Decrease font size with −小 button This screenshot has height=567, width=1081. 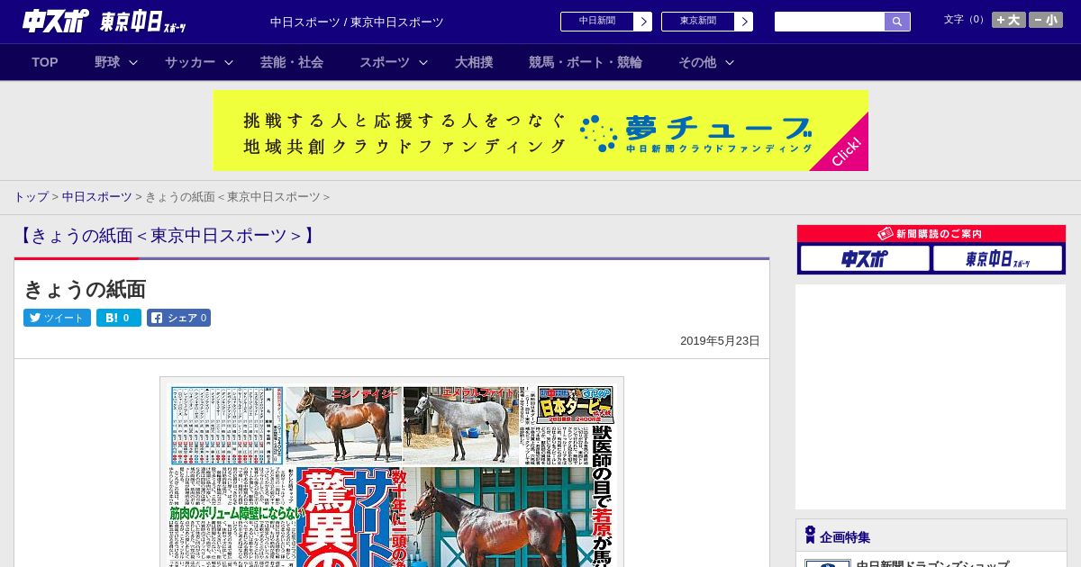1046,20
